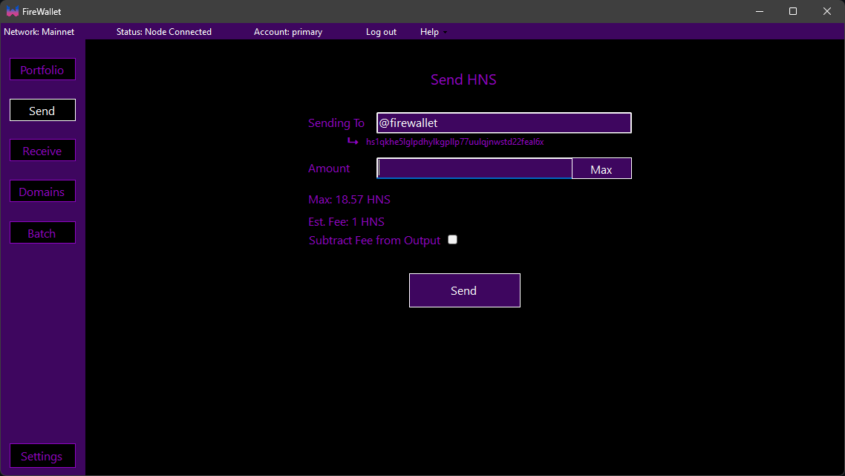This screenshot has width=845, height=476.
Task: Open the Help menu item
Action: click(429, 32)
